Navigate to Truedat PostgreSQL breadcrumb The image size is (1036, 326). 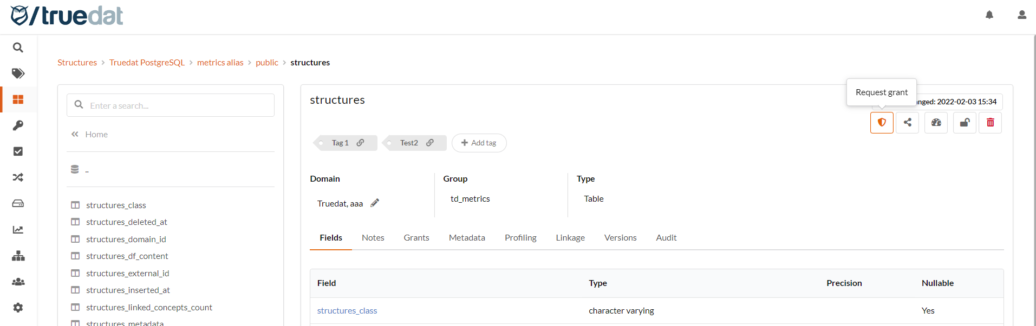(x=147, y=63)
